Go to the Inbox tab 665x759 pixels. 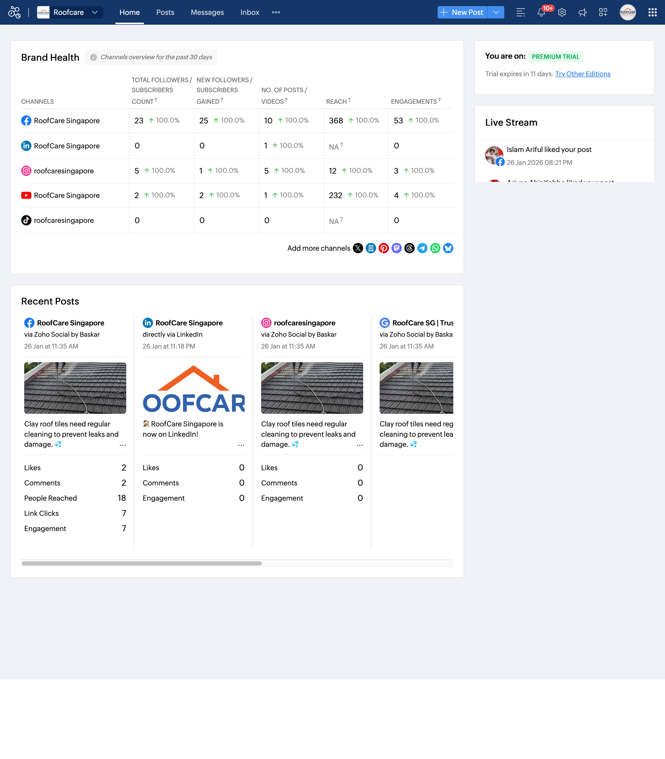[250, 12]
